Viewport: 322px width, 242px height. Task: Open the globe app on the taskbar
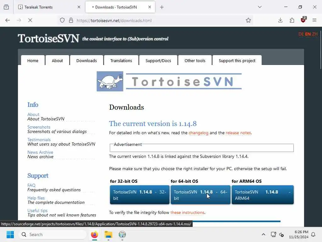coord(122,234)
